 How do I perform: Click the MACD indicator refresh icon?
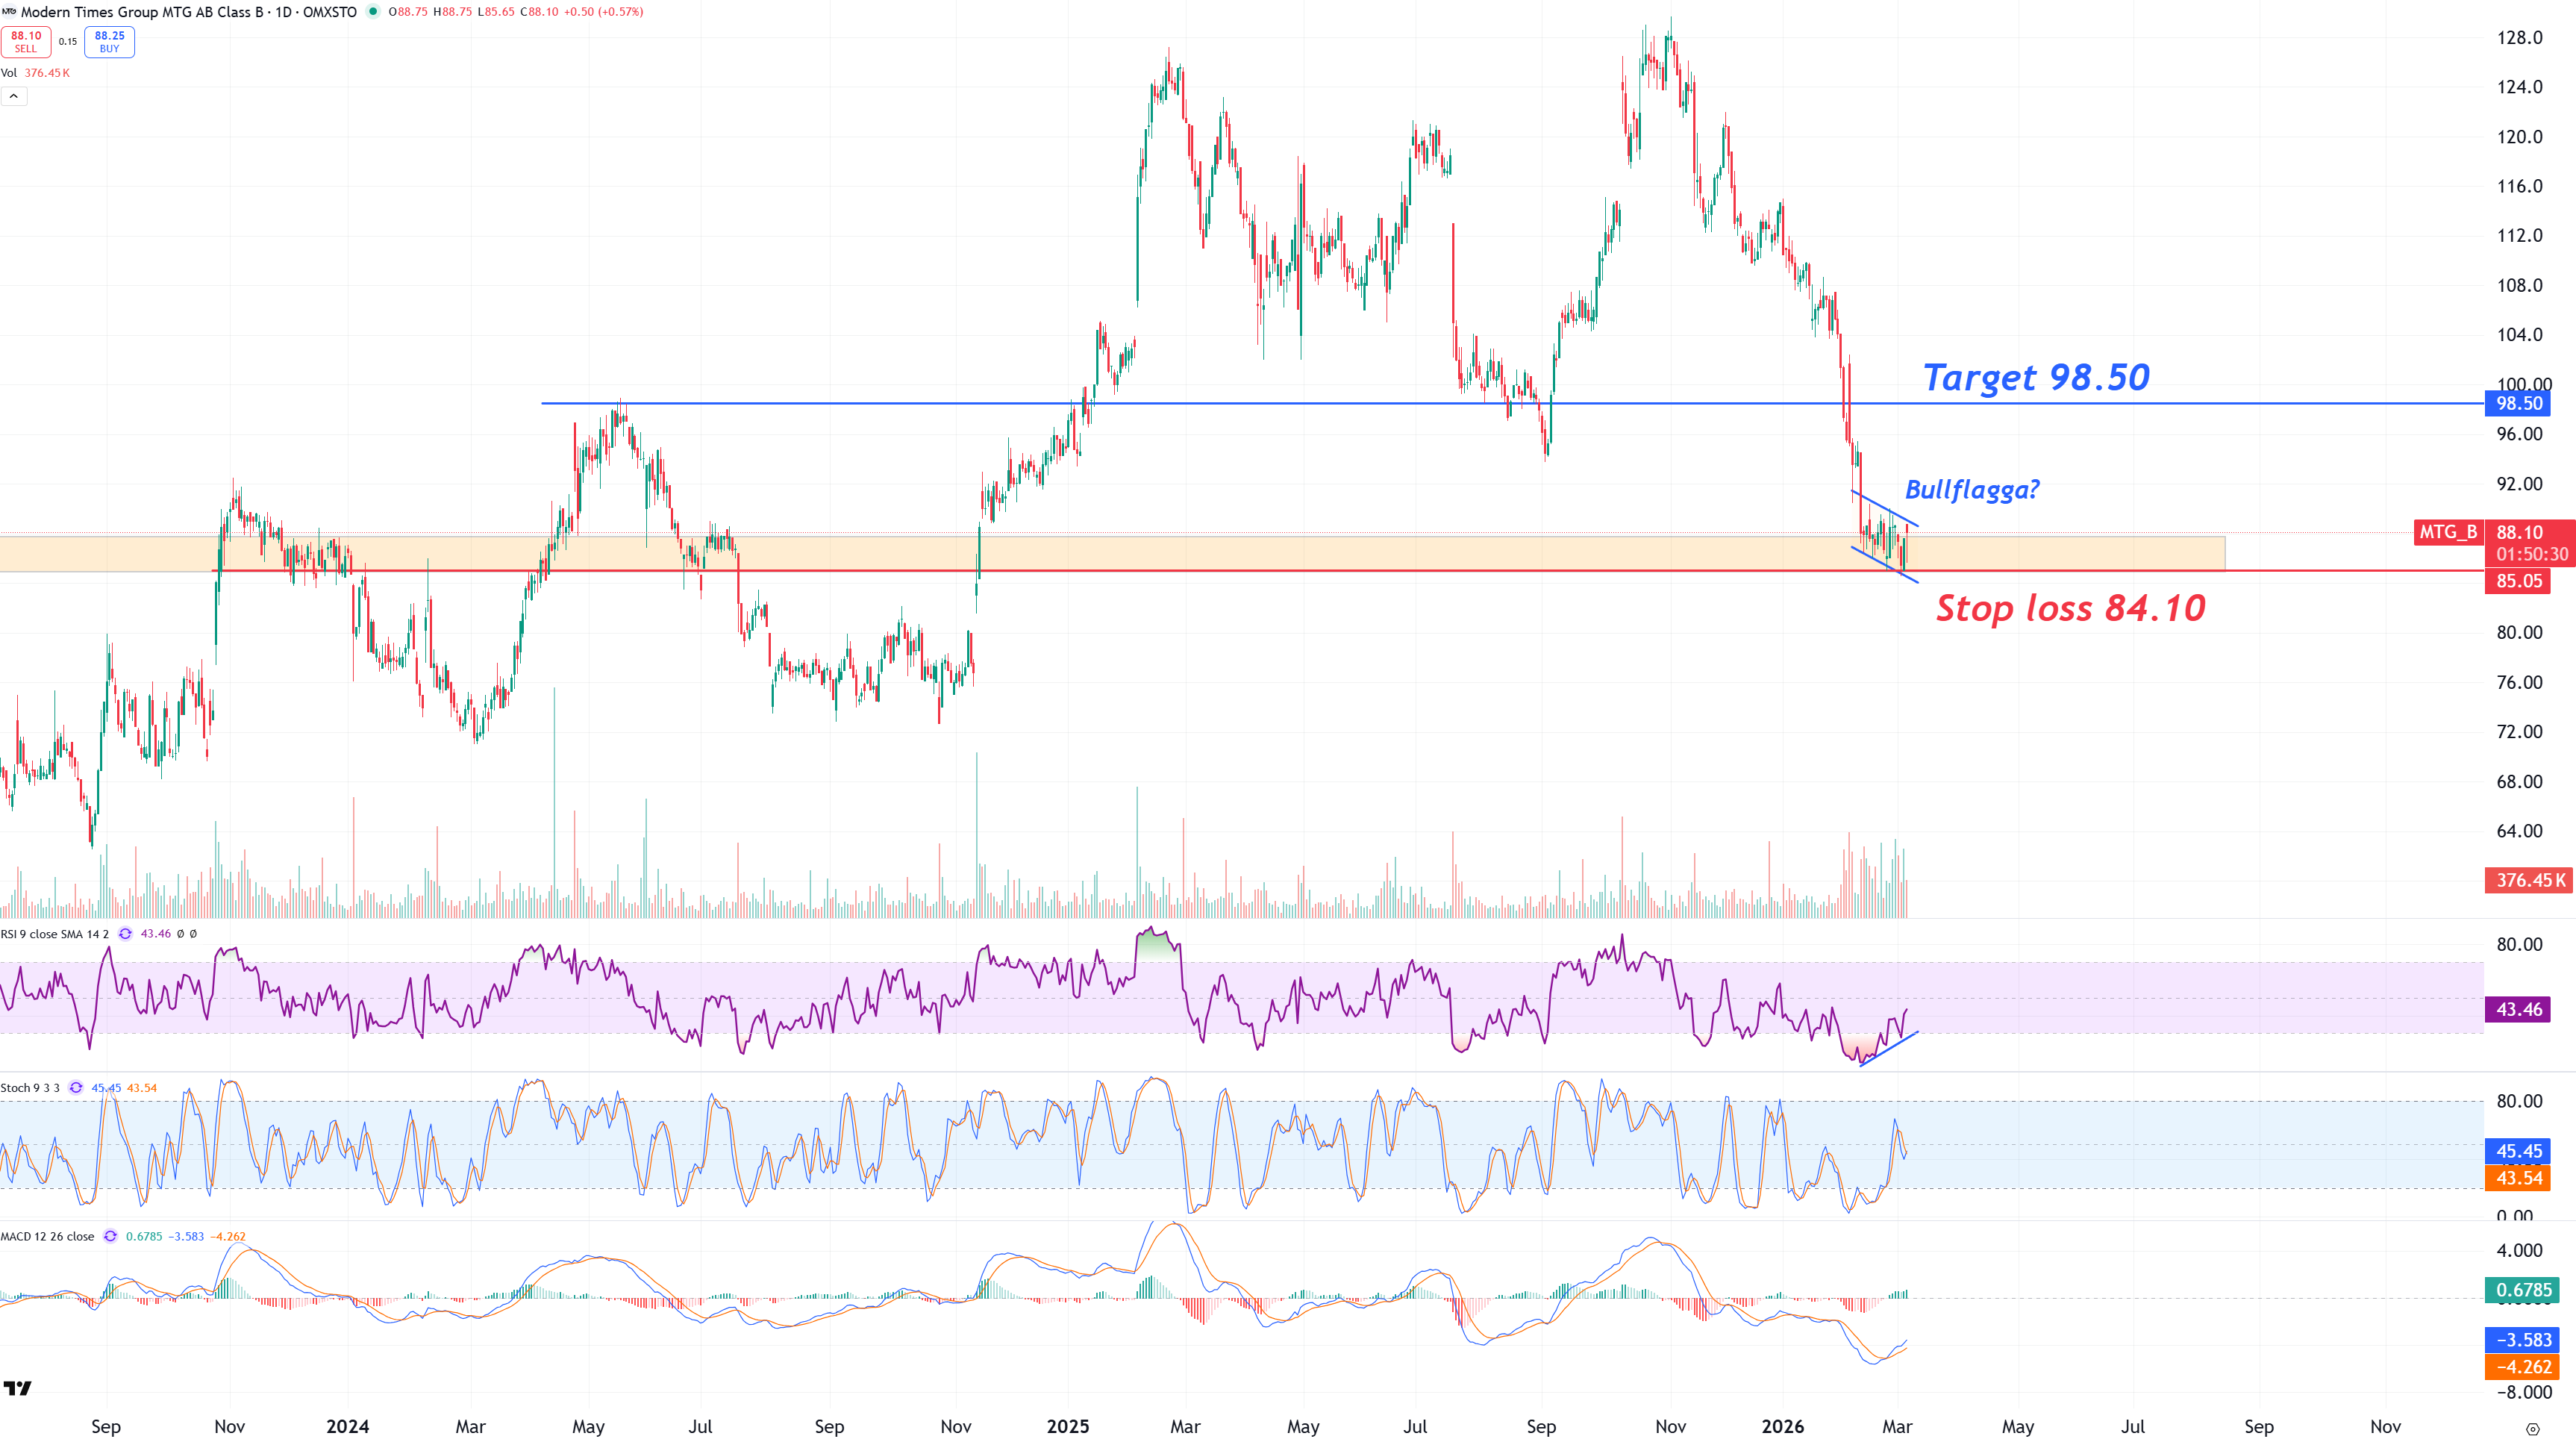110,1237
